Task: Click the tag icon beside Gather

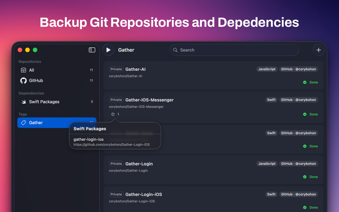Action: pyautogui.click(x=24, y=123)
